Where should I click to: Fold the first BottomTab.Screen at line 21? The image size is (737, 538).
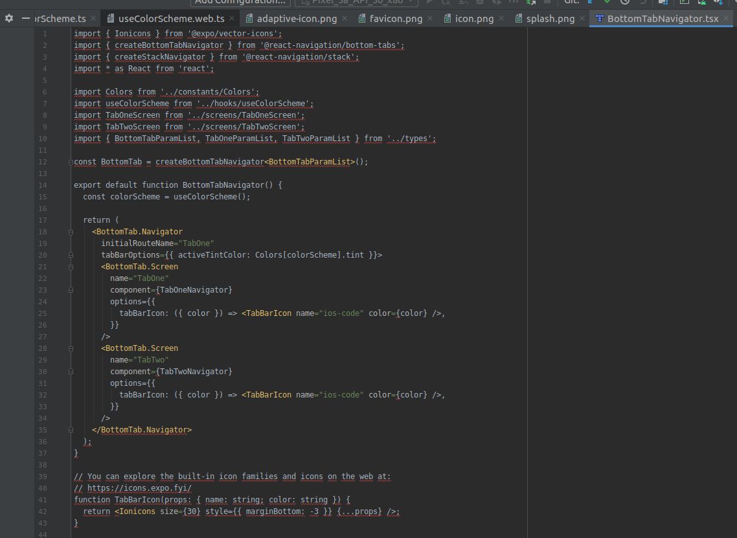[71, 267]
